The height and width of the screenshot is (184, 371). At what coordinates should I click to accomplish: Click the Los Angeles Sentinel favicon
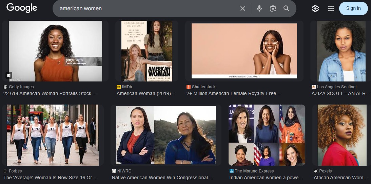click(313, 87)
